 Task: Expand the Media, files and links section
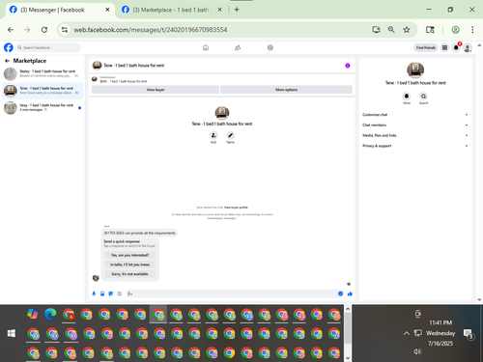tap(415, 135)
